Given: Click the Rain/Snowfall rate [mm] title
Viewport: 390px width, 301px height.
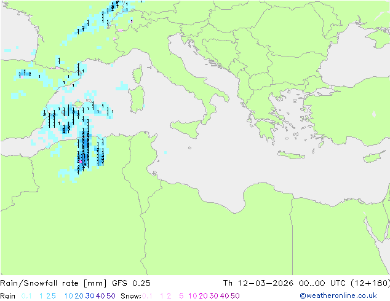Looking at the screenshot, I should [x=54, y=283].
